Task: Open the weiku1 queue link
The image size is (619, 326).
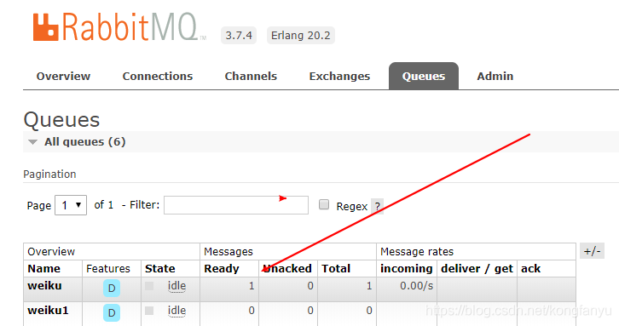Action: 48,310
